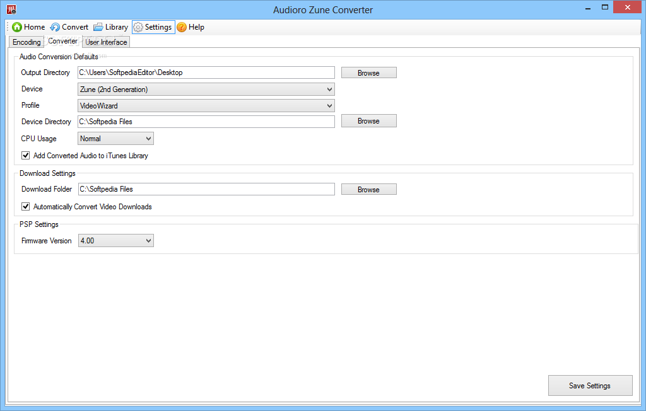Viewport: 646px width, 411px height.
Task: Open the Help toolbar label
Action: 197,27
